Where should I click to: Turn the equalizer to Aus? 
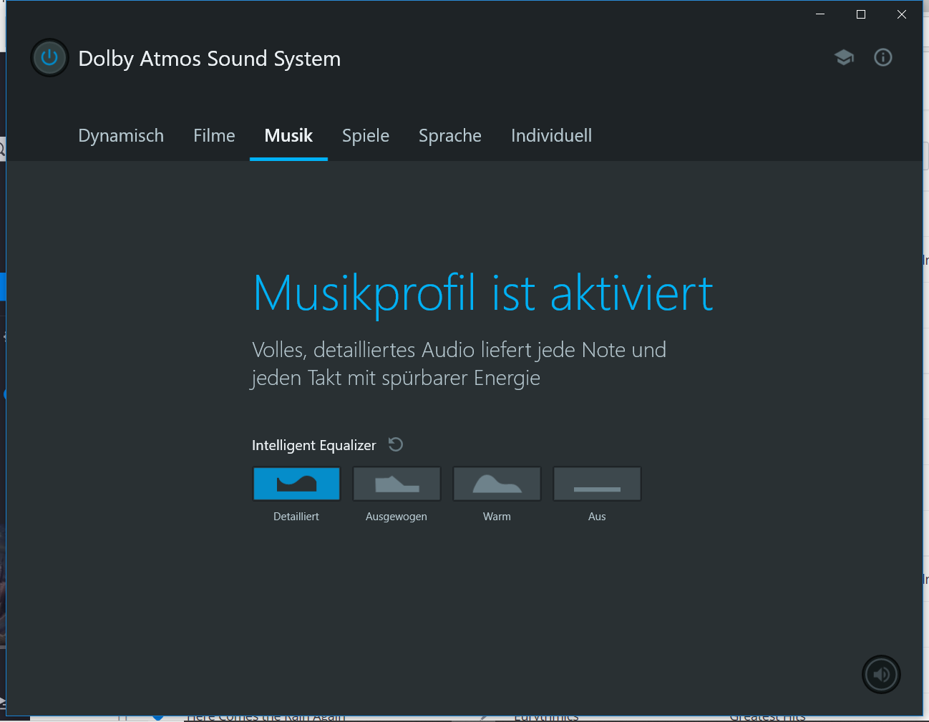tap(597, 484)
